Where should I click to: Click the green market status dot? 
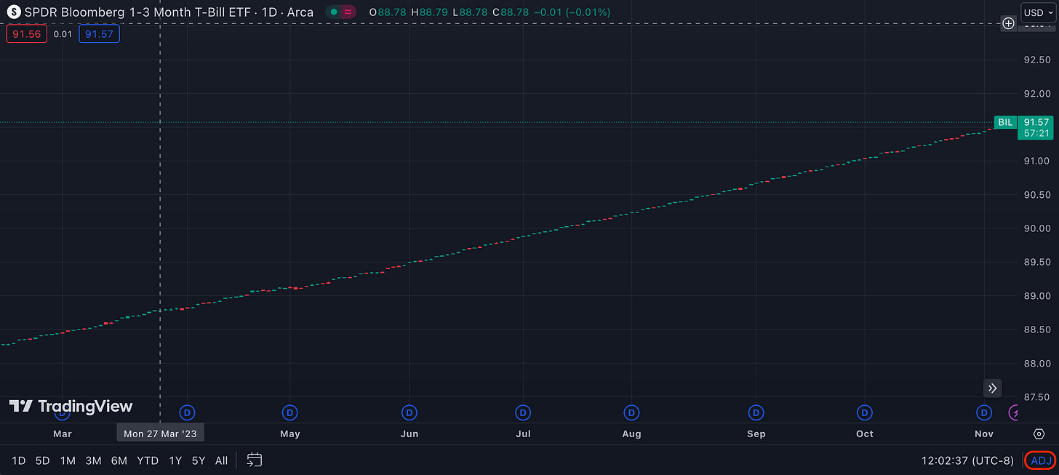click(x=334, y=12)
